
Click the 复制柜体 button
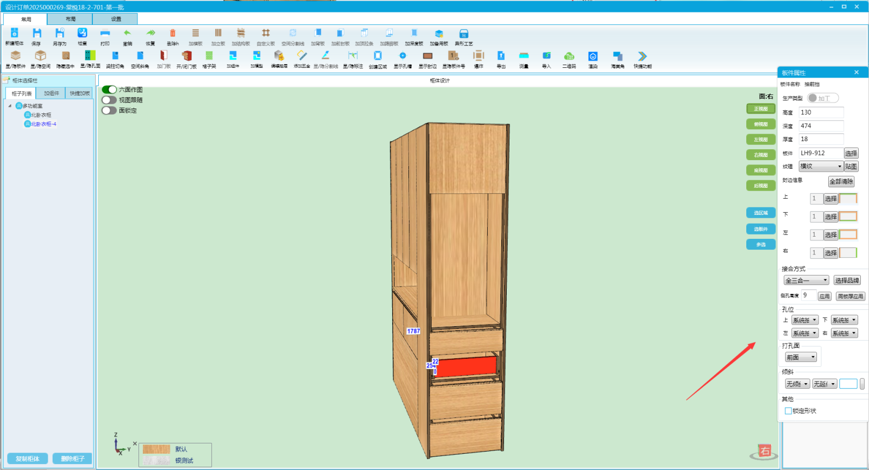coord(27,459)
